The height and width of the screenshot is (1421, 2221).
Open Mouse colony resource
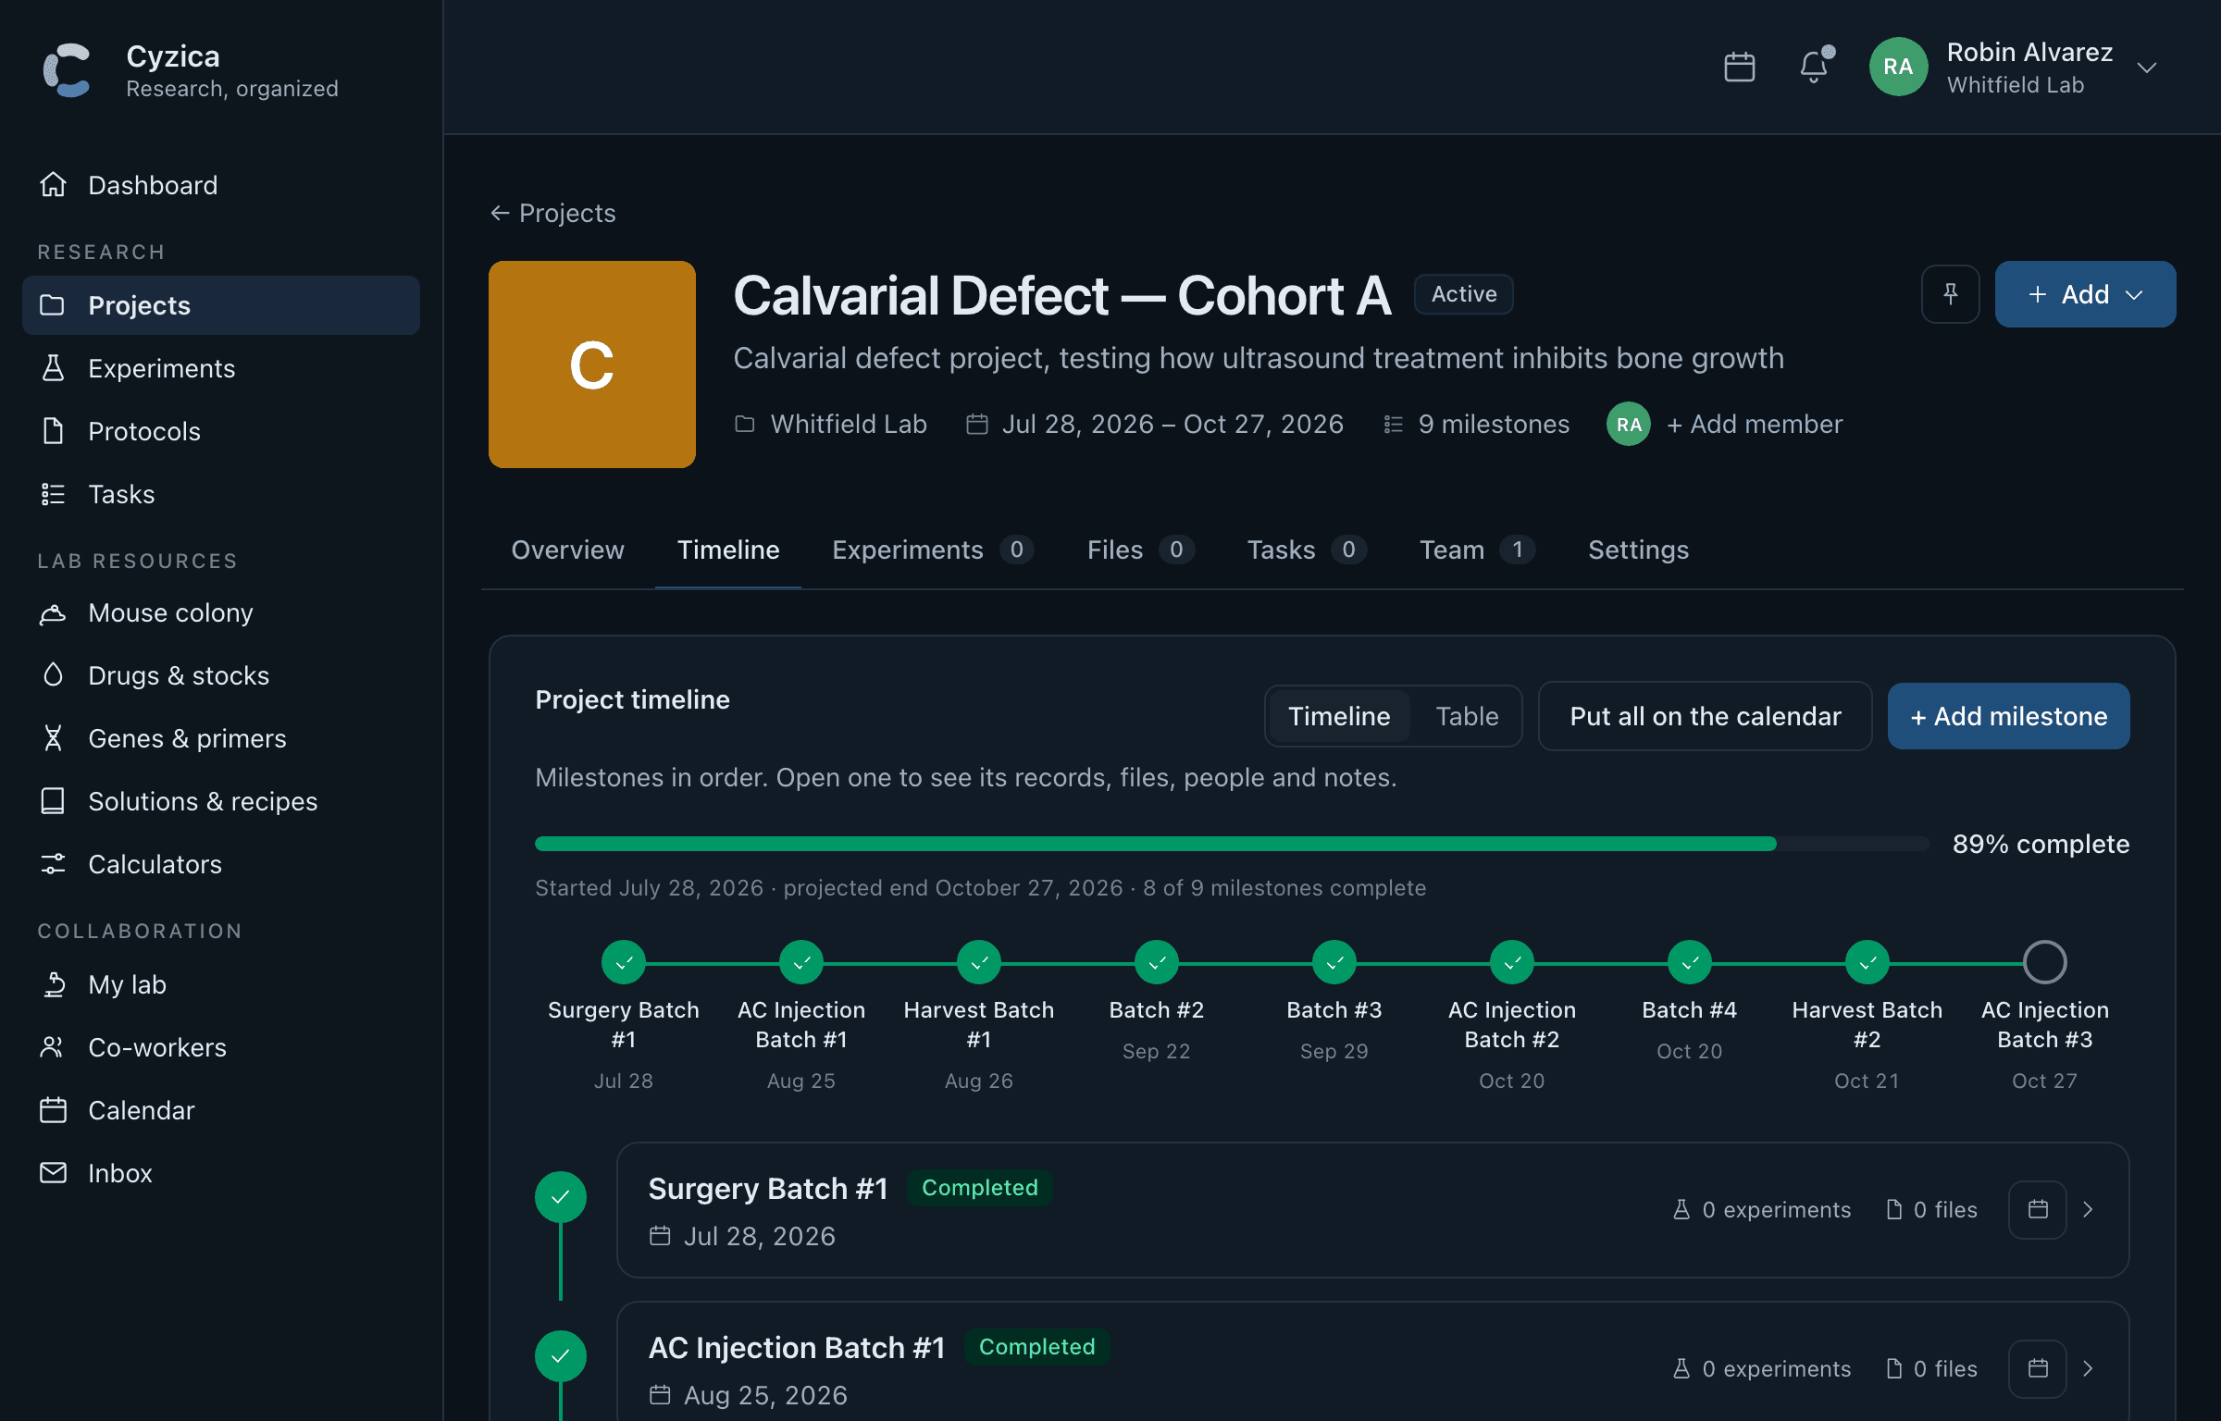pos(221,612)
